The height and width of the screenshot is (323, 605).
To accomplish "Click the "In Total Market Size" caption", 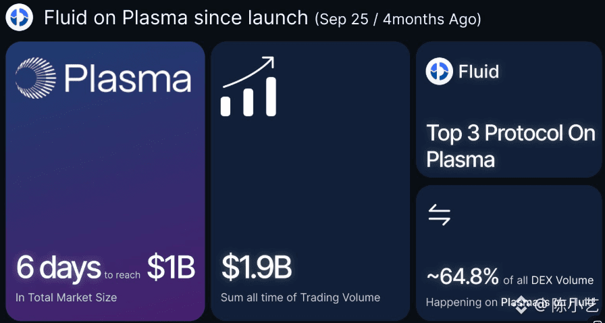I will (66, 297).
